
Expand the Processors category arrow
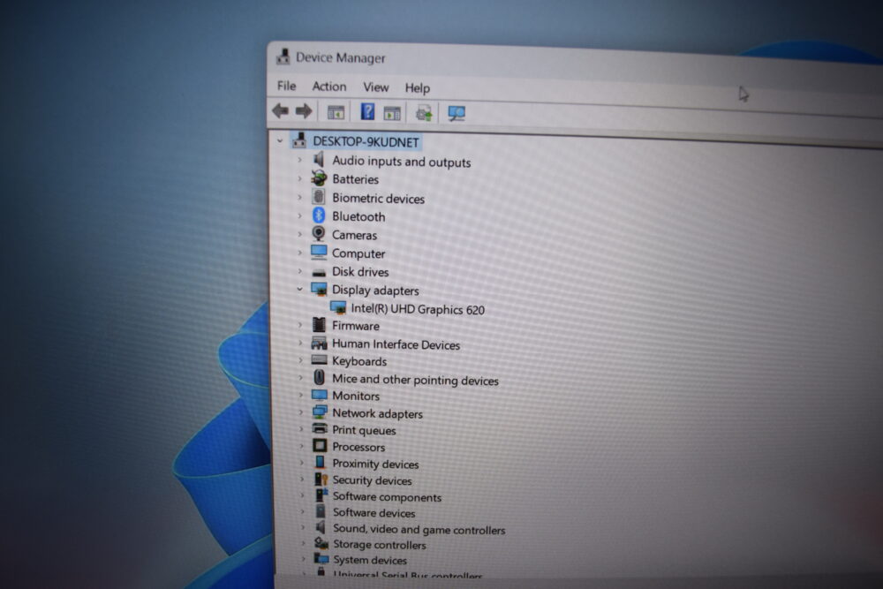click(301, 446)
